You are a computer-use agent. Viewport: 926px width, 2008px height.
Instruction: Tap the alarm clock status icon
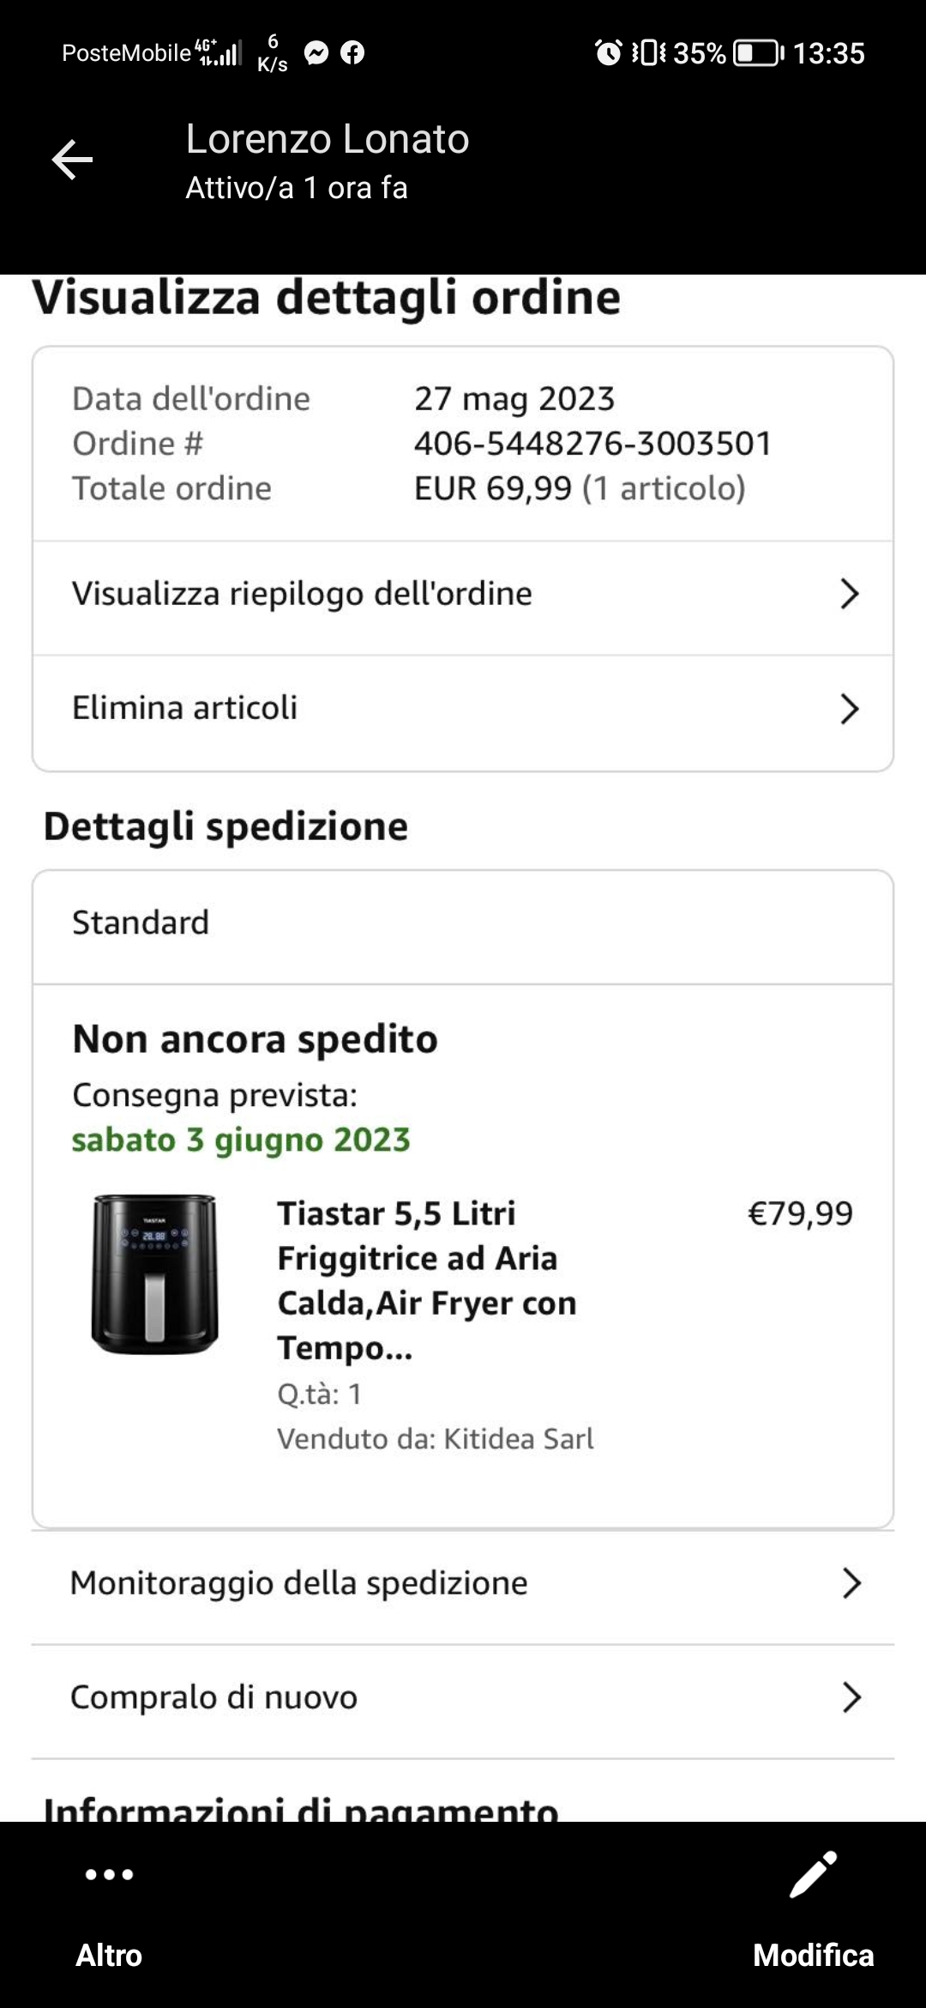click(608, 53)
